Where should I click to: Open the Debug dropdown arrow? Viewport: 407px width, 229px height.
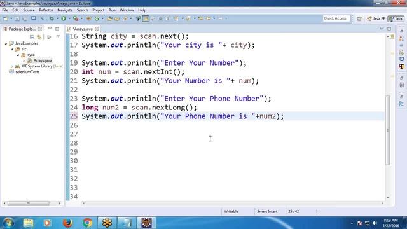pyautogui.click(x=57, y=18)
